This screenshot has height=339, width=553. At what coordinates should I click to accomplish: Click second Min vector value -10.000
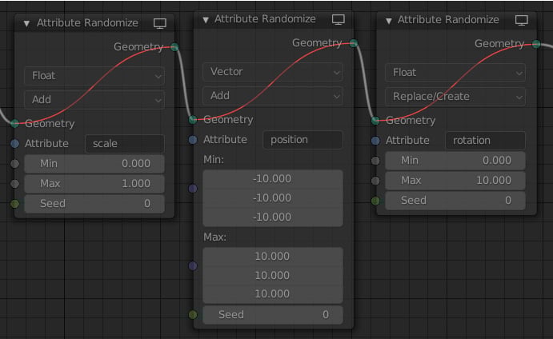pyautogui.click(x=273, y=198)
